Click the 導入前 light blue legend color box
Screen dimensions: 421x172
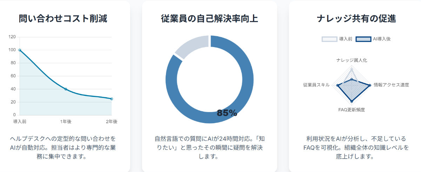(329, 39)
